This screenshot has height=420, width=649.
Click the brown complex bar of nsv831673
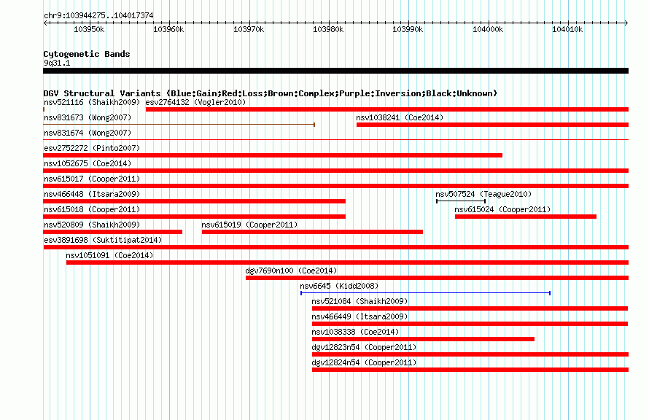coord(179,124)
